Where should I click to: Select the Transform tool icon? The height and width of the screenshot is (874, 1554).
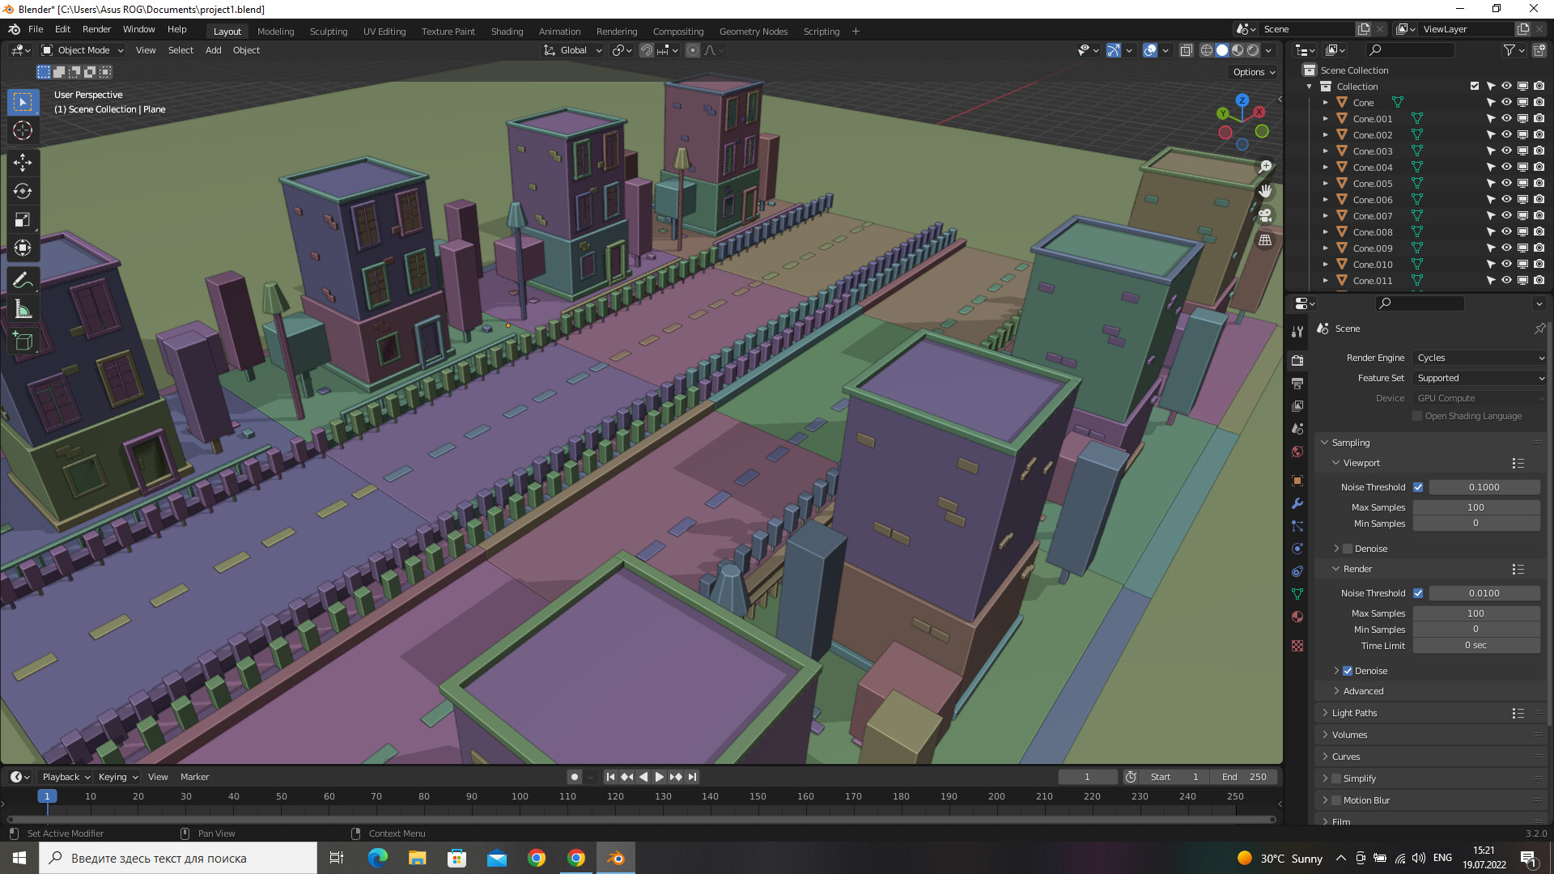23,248
